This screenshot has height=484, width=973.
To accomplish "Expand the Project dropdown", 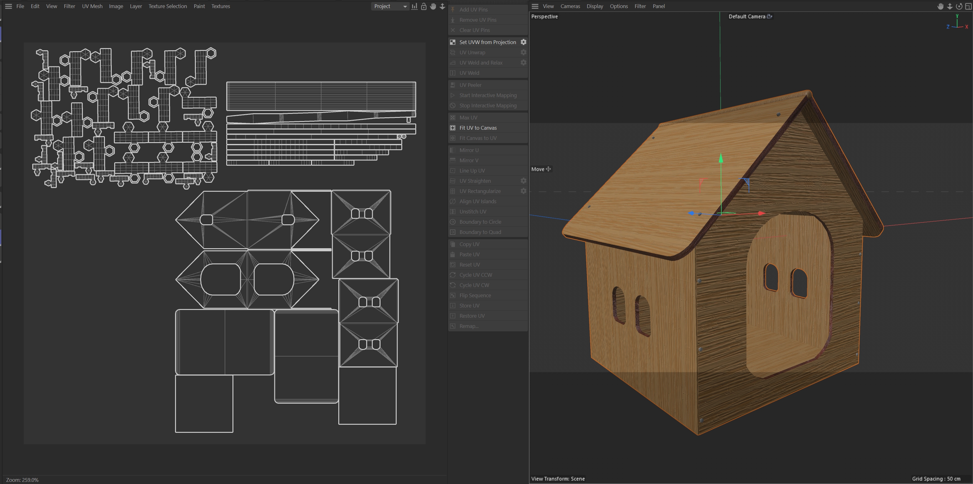I will 390,6.
